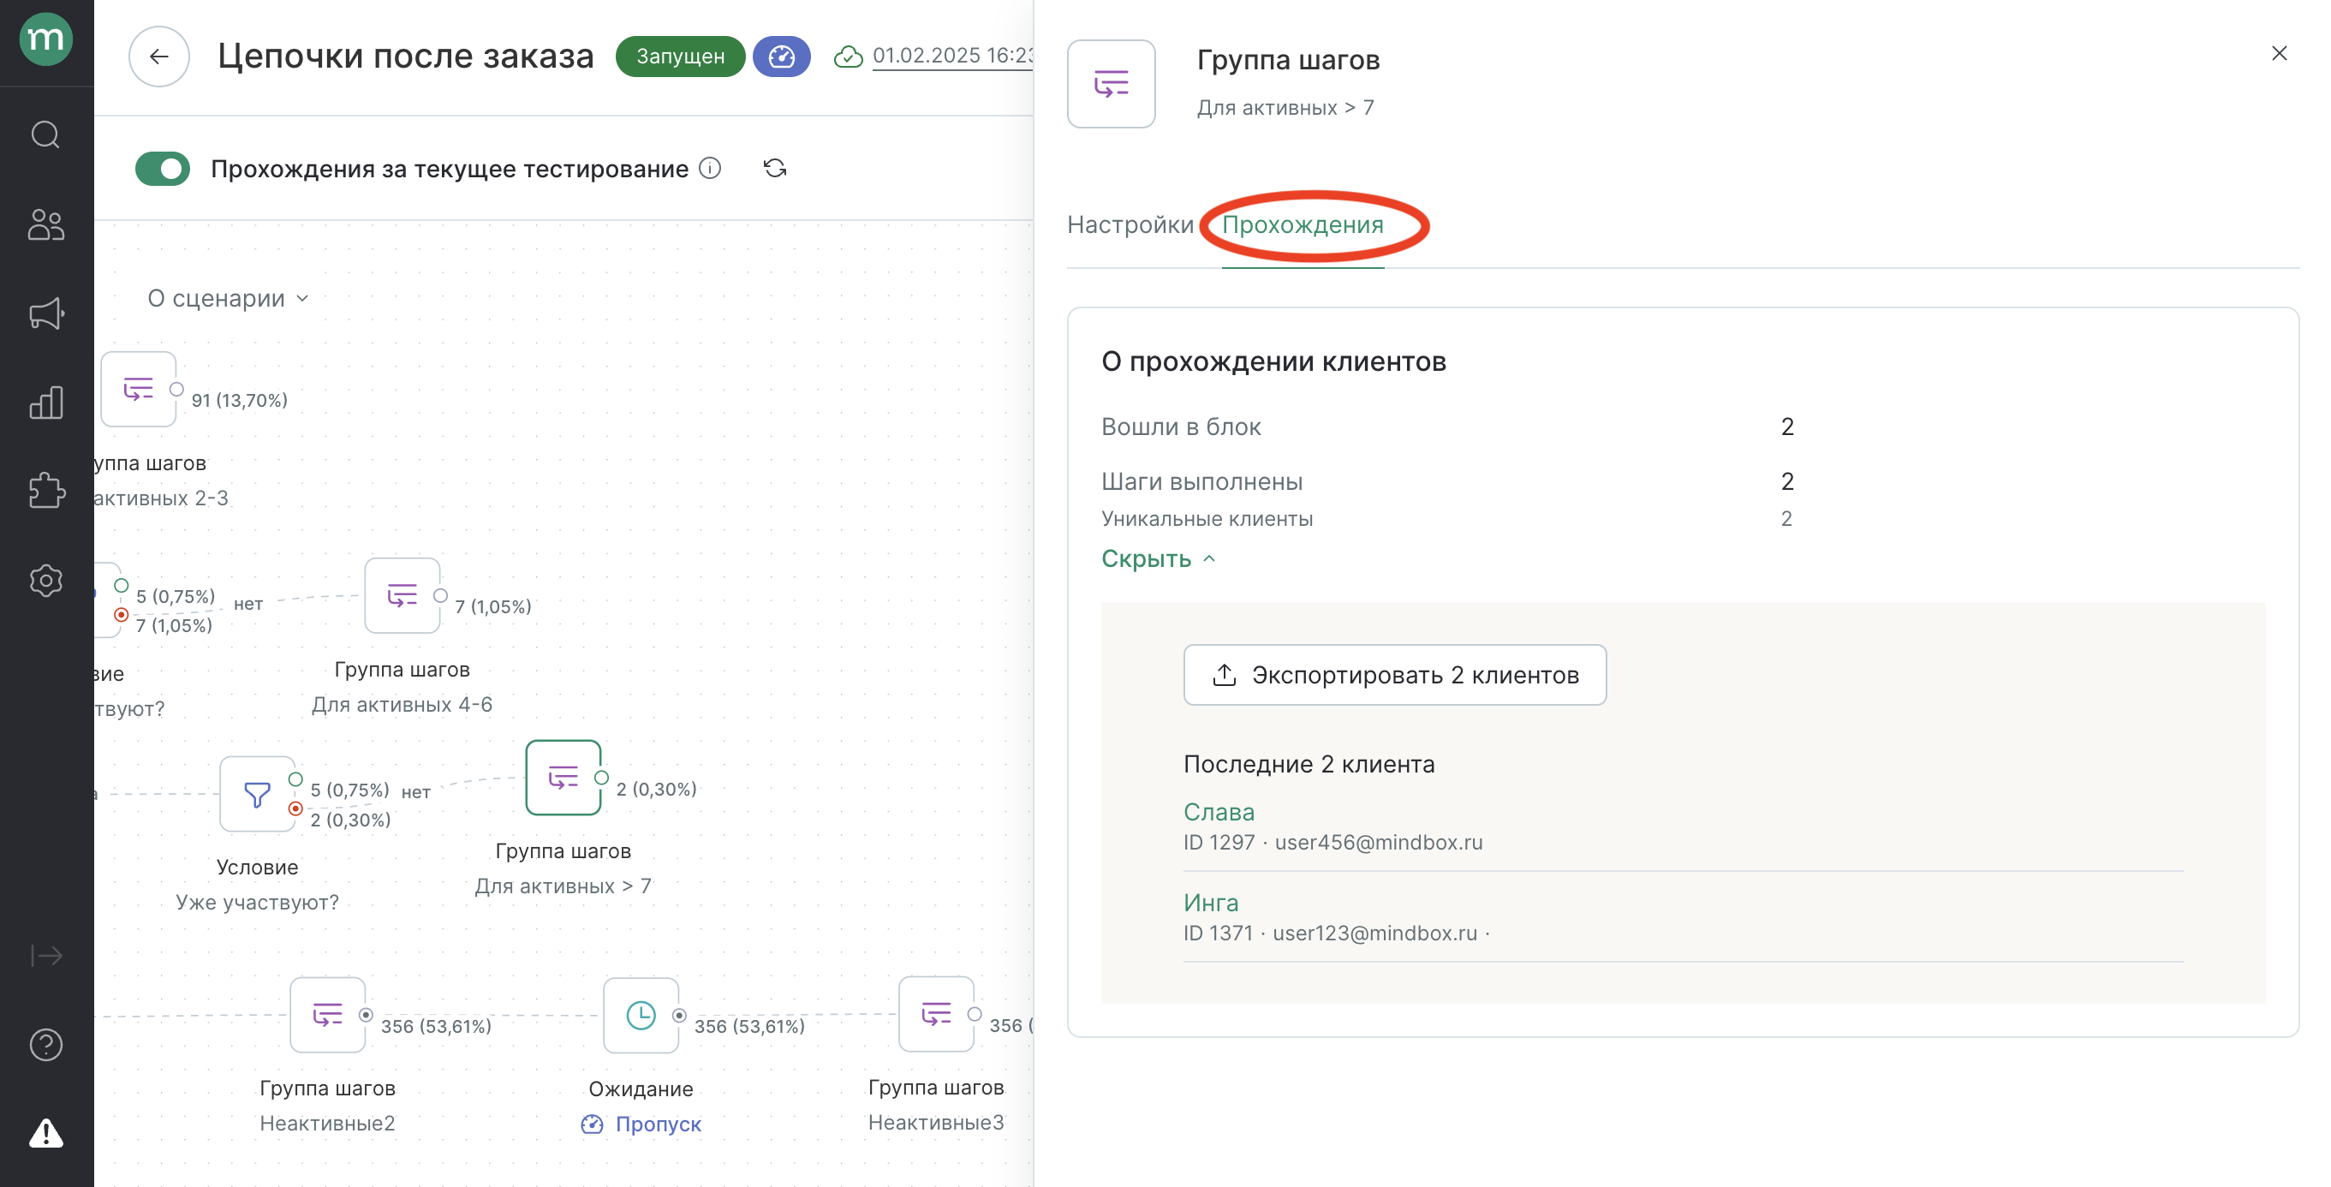Export 2 clients button
Viewport: 2331px width, 1187px height.
[x=1394, y=675]
